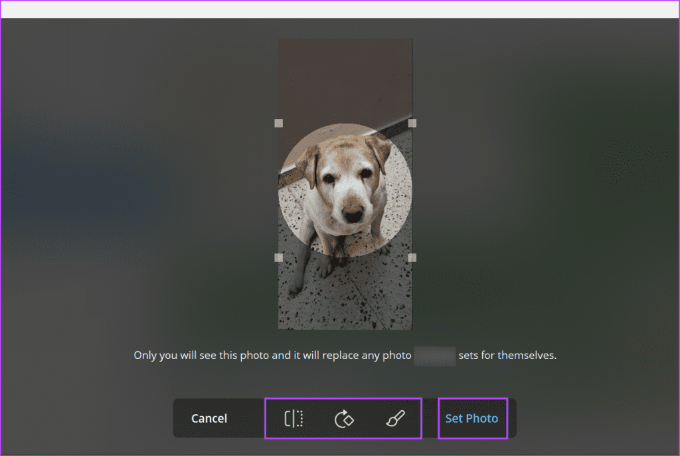Click the blue Set Photo text
680x456 pixels.
tap(472, 418)
